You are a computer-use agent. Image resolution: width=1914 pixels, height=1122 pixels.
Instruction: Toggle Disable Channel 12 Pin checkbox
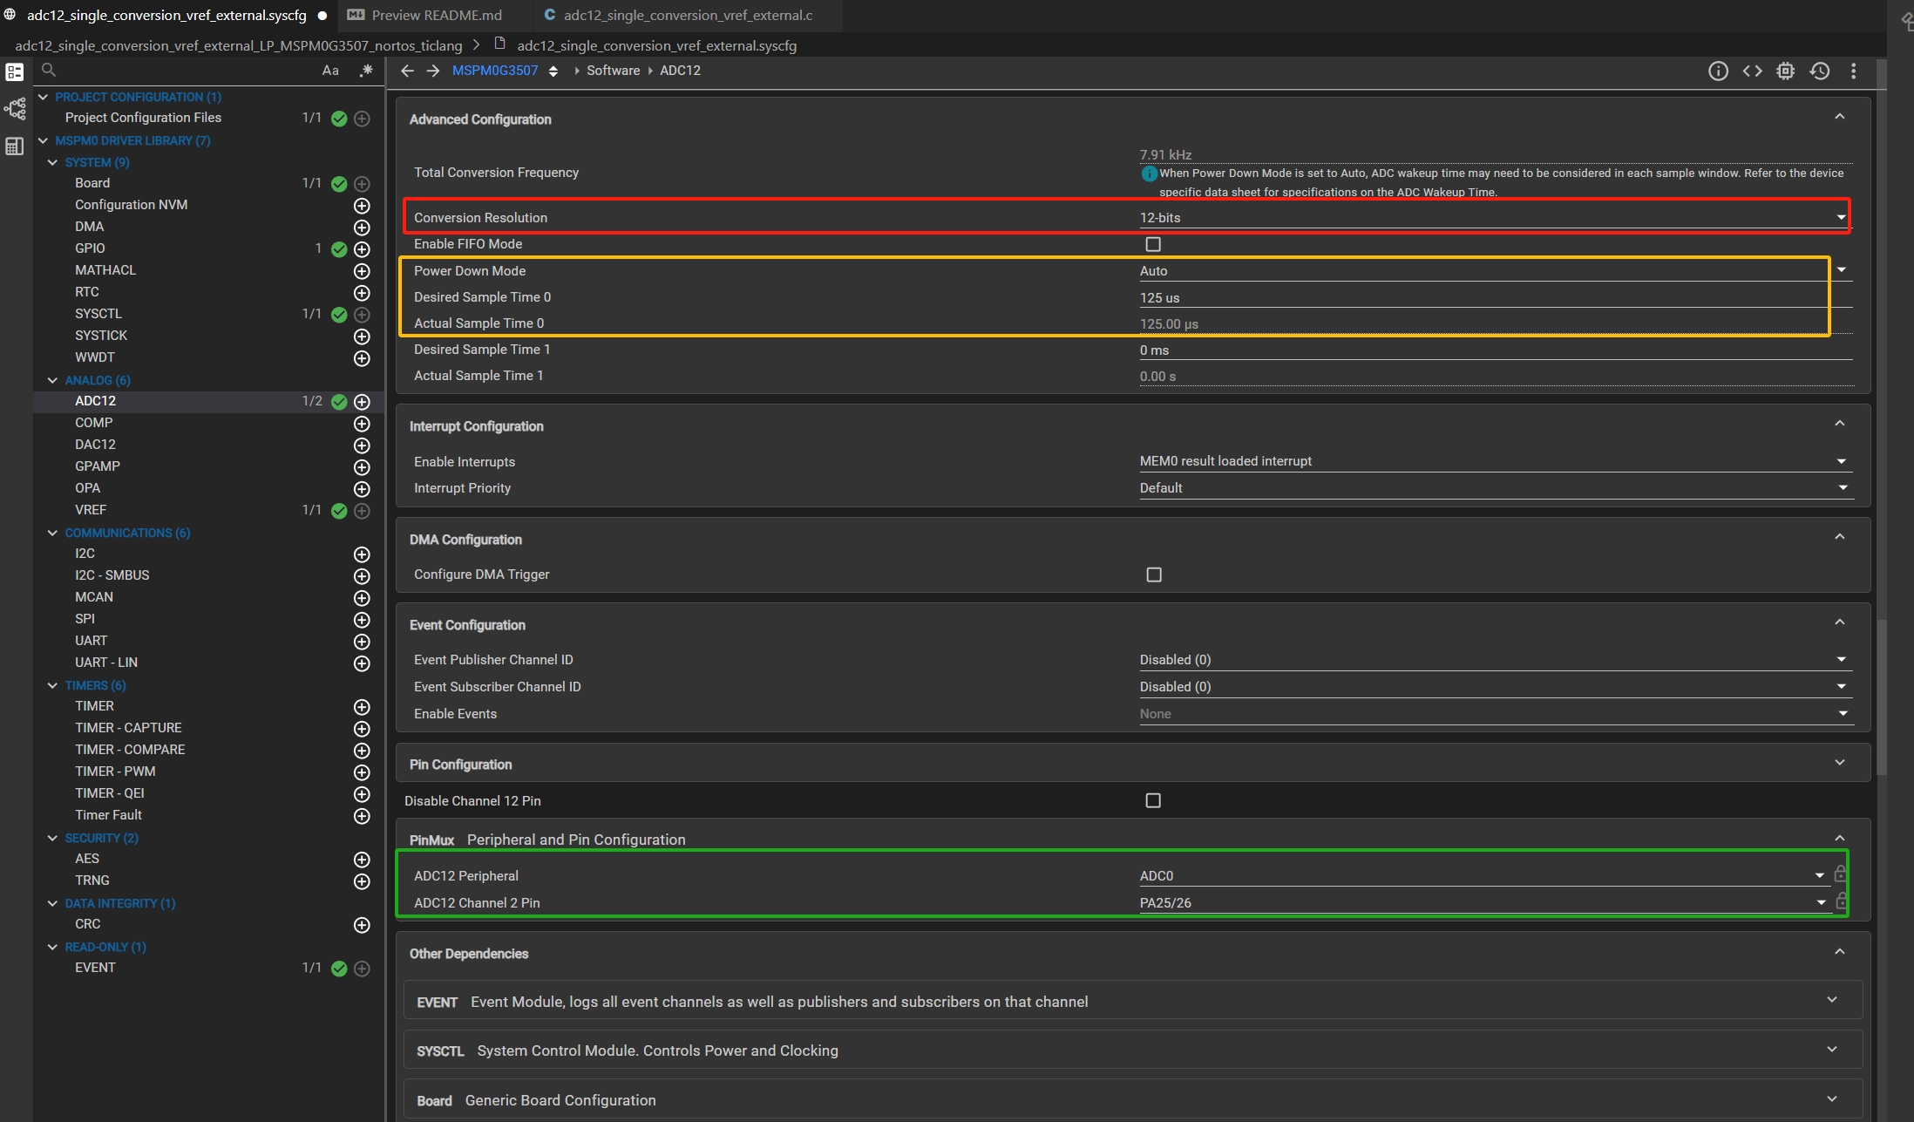[x=1153, y=800]
